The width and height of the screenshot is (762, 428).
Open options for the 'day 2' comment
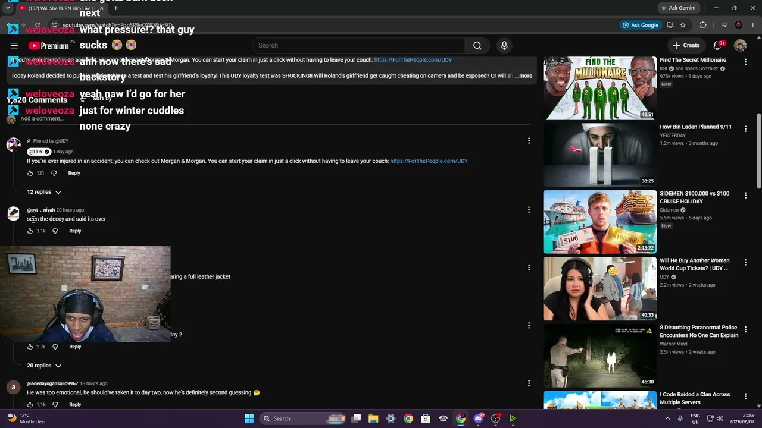[529, 325]
